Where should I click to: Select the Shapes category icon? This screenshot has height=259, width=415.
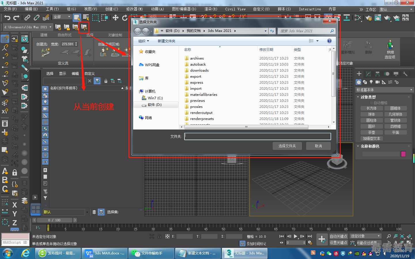[x=365, y=82]
